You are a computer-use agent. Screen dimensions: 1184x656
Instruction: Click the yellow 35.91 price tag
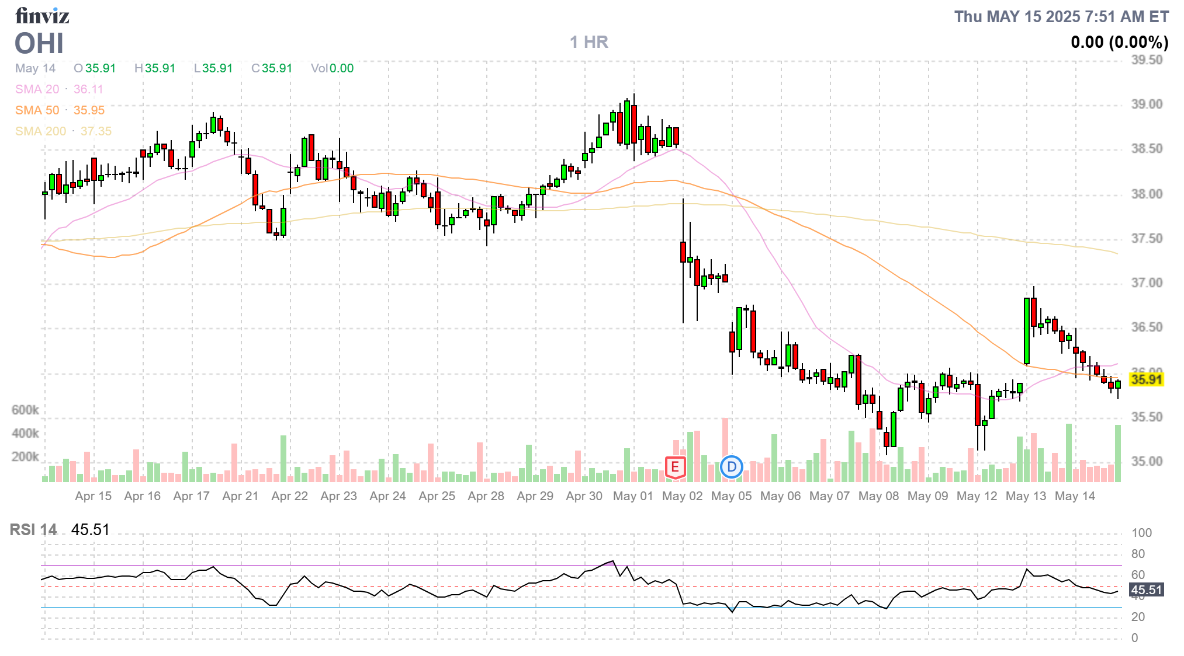point(1146,379)
